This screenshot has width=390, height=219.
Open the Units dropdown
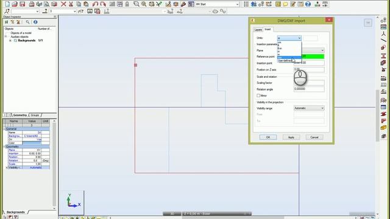click(289, 38)
